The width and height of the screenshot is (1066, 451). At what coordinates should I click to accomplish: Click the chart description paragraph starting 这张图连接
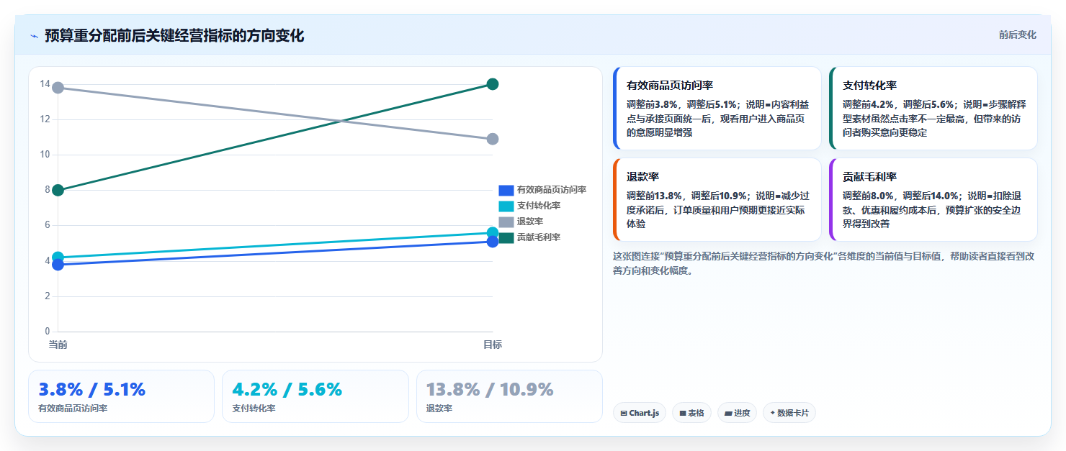[824, 263]
